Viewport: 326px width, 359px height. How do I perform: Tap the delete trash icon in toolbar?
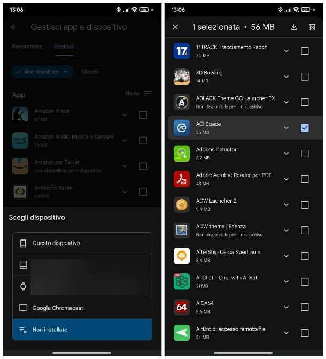312,27
